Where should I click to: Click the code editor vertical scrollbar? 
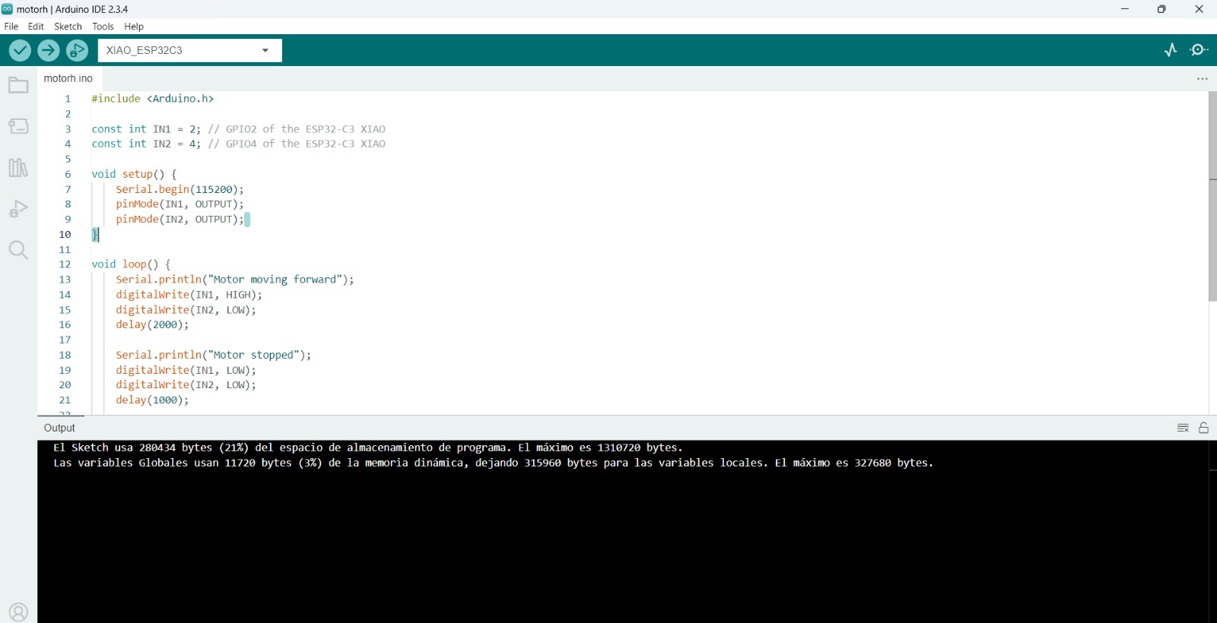[1212, 197]
